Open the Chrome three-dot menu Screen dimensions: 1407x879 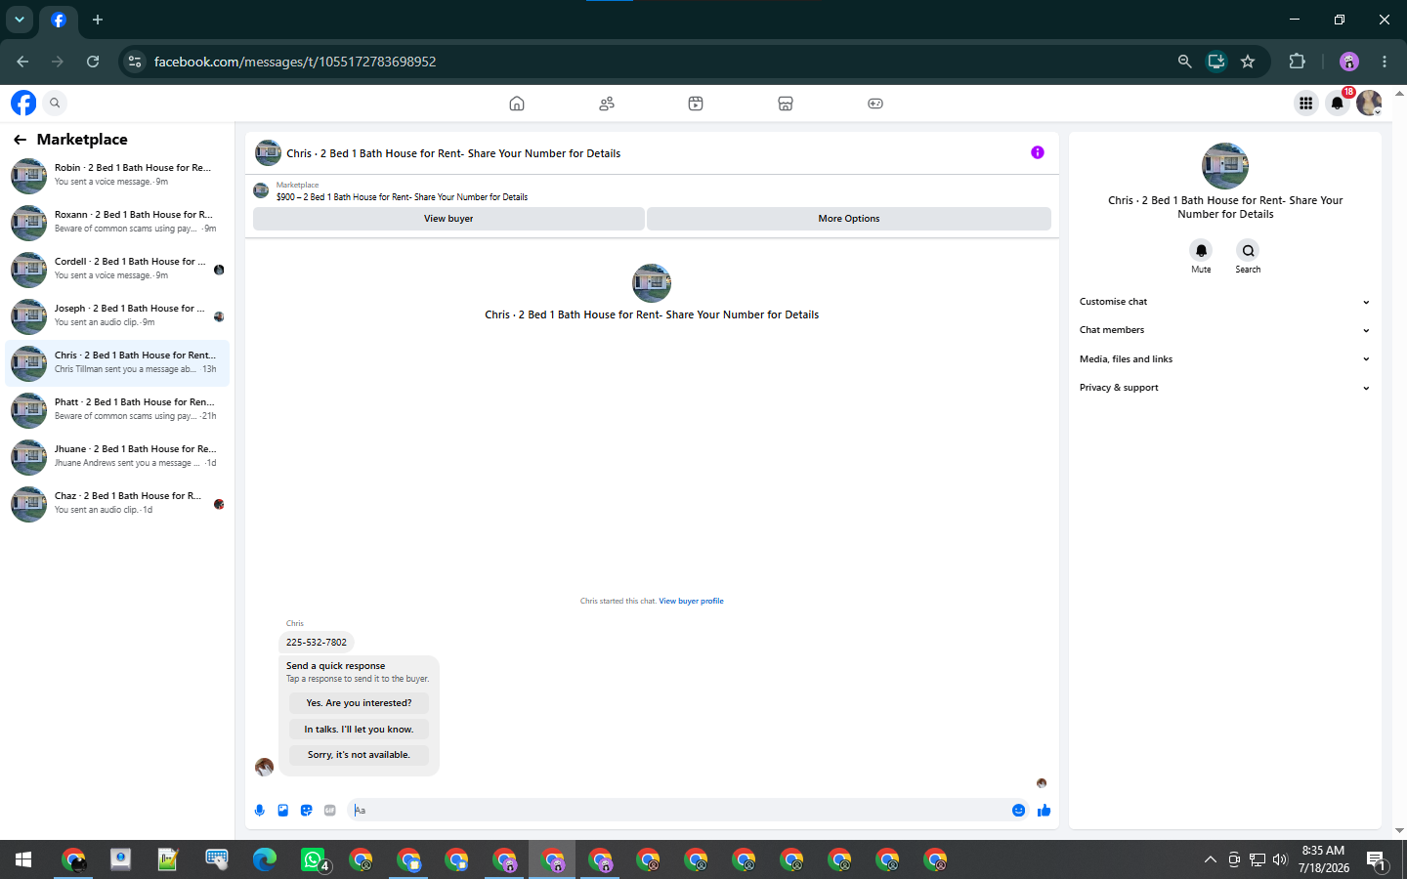(1385, 62)
